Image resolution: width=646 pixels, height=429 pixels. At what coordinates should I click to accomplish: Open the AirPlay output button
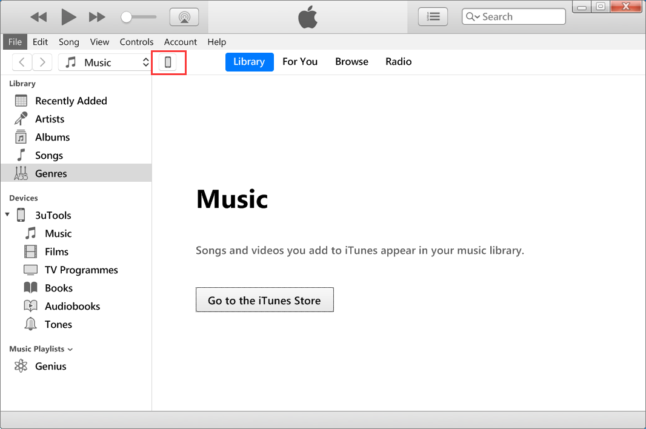[x=184, y=17]
